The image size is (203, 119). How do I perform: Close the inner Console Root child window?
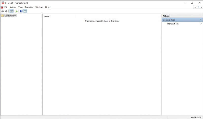201,7
